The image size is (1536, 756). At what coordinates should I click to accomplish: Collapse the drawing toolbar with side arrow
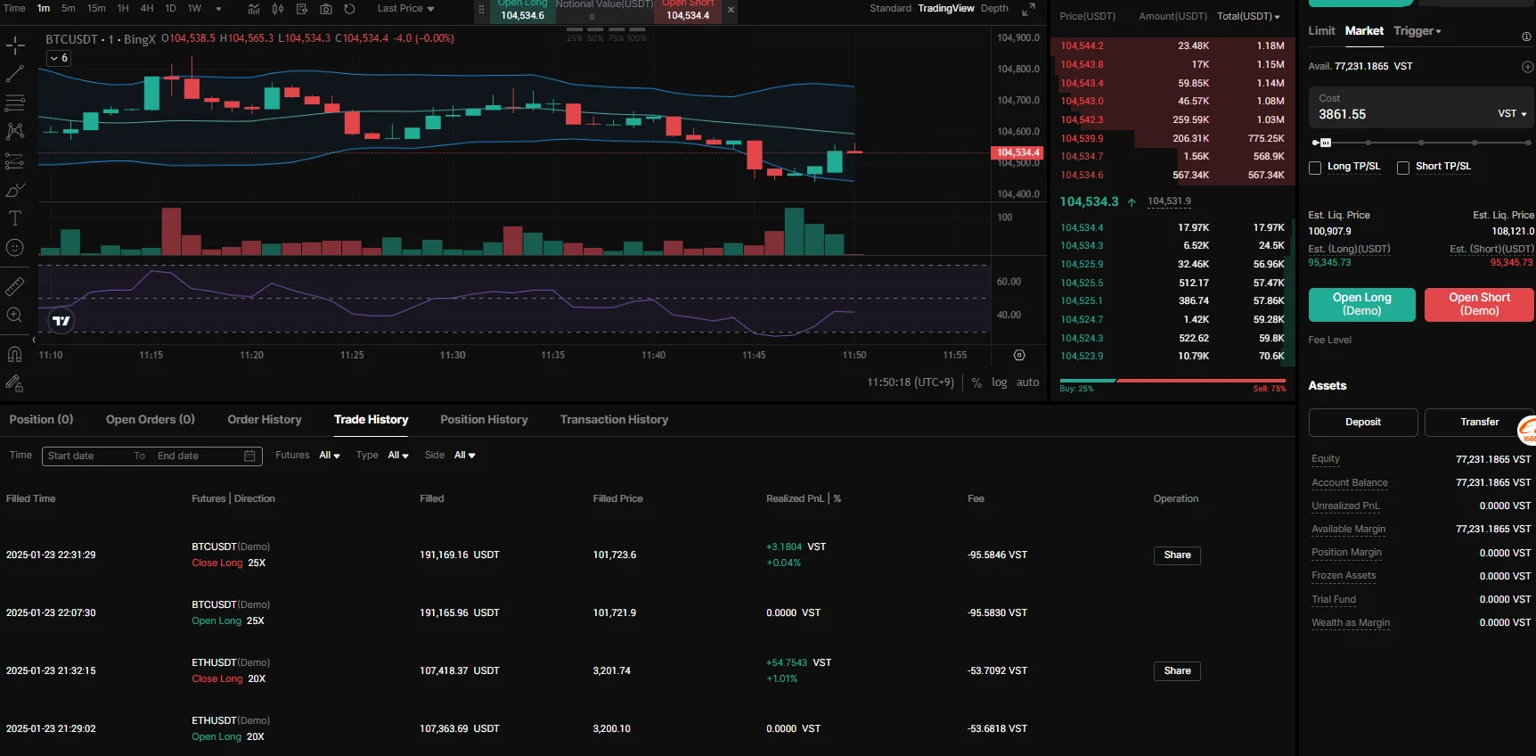[x=34, y=340]
